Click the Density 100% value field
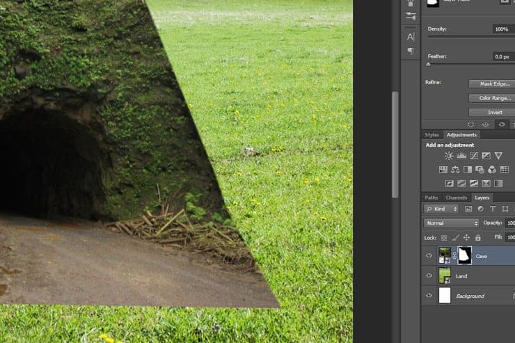This screenshot has width=515, height=343. point(503,29)
